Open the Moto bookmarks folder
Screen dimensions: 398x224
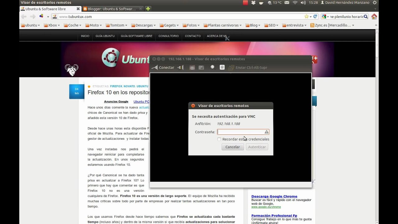click(94, 25)
